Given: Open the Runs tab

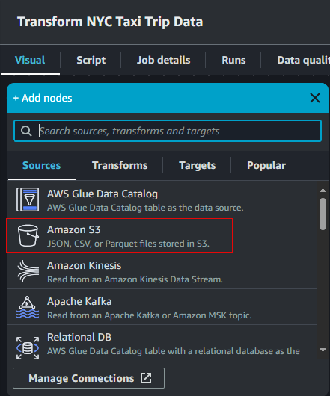Looking at the screenshot, I should tap(233, 60).
